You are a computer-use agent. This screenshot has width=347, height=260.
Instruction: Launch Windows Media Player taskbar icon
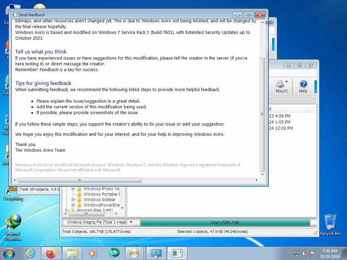[92, 253]
